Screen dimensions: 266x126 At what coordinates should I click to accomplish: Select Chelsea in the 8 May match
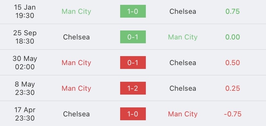pyautogui.click(x=183, y=88)
